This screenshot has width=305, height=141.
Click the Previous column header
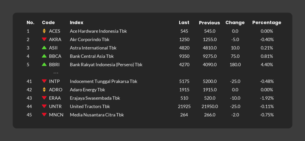[209, 23]
